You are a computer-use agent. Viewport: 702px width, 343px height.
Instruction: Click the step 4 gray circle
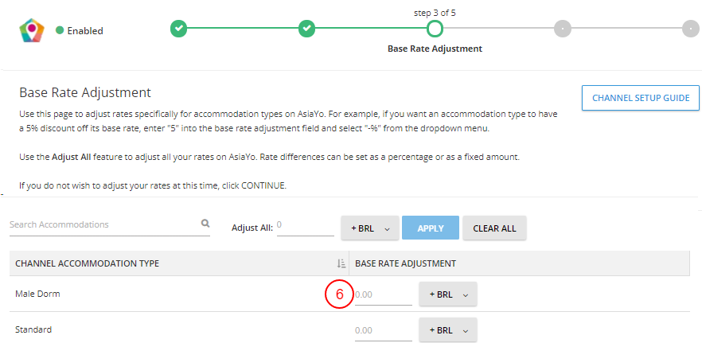click(x=562, y=29)
